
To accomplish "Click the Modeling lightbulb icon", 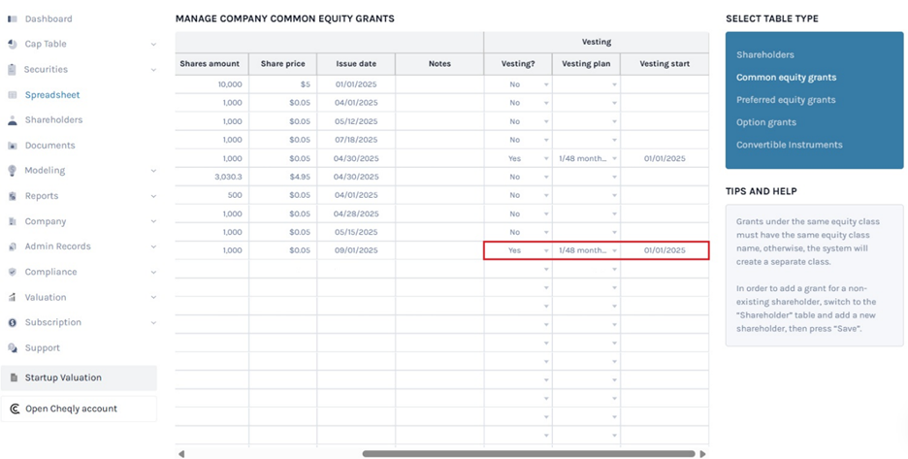I will point(13,171).
